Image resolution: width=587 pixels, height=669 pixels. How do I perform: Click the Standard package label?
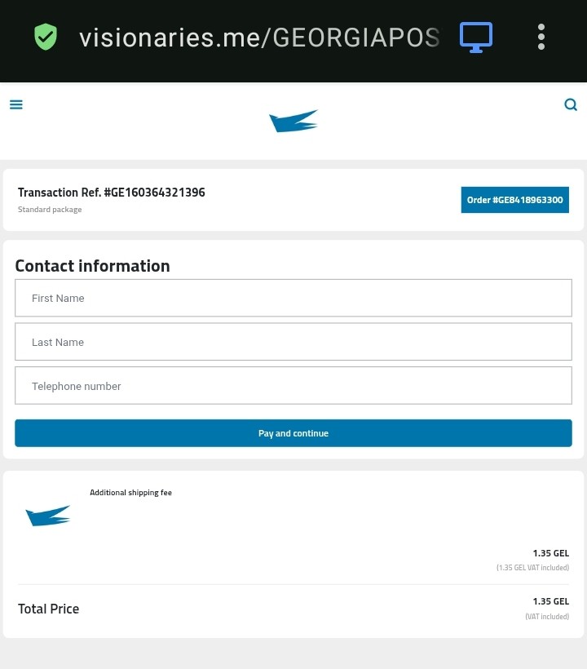(x=50, y=210)
